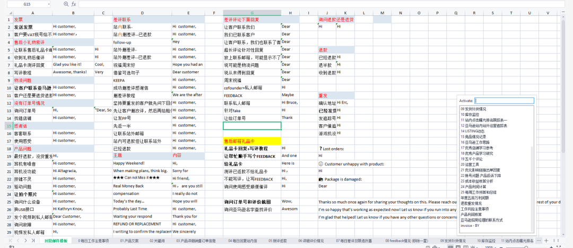573x248 pixels.
Task: Open the insert function fx button
Action: point(74,4)
